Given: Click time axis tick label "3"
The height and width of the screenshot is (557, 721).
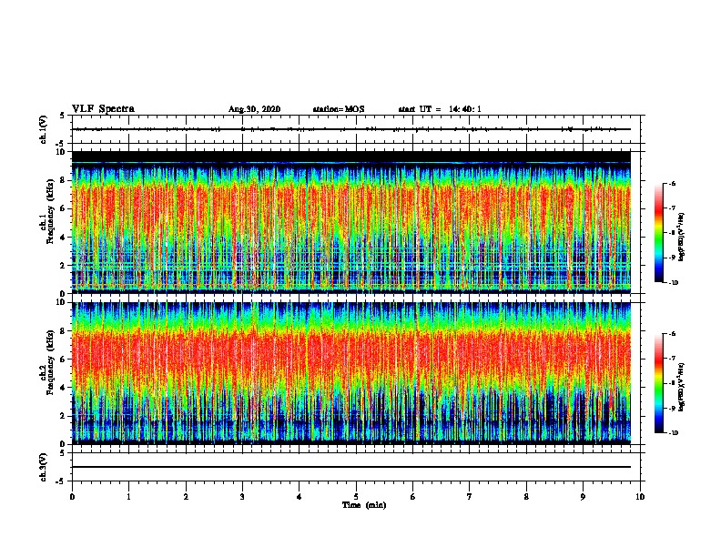Looking at the screenshot, I should (x=242, y=497).
